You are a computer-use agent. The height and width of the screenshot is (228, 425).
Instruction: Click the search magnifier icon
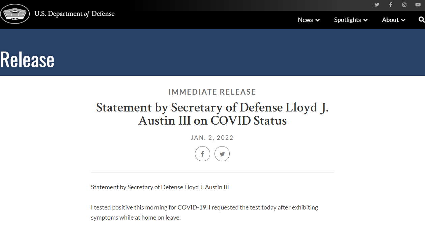[x=421, y=20]
